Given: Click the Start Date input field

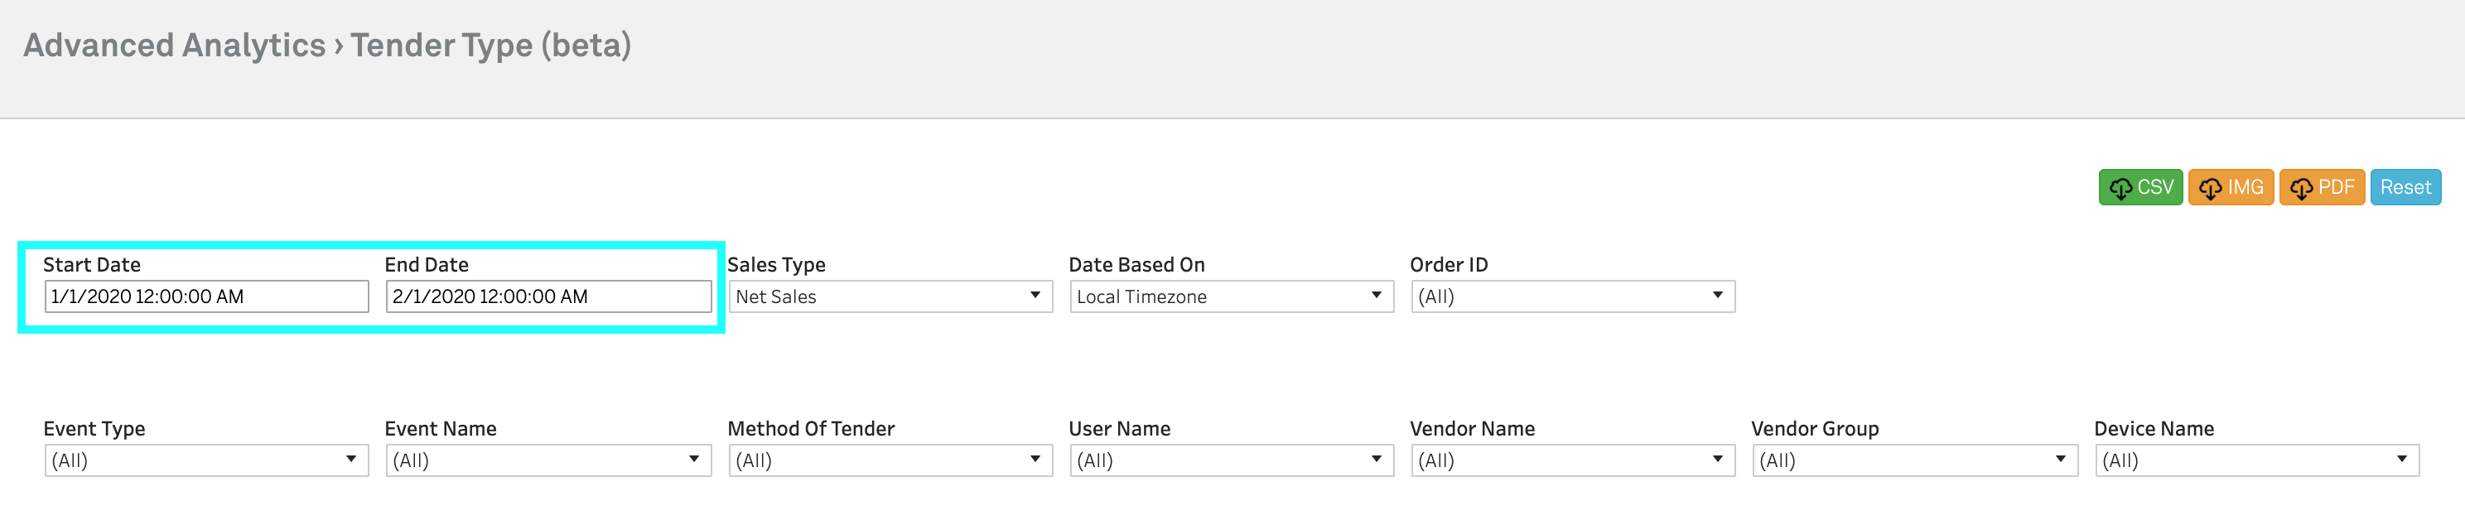Looking at the screenshot, I should coord(205,296).
